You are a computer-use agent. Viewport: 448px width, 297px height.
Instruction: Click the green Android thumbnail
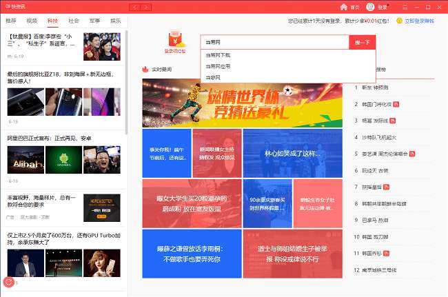63,160
